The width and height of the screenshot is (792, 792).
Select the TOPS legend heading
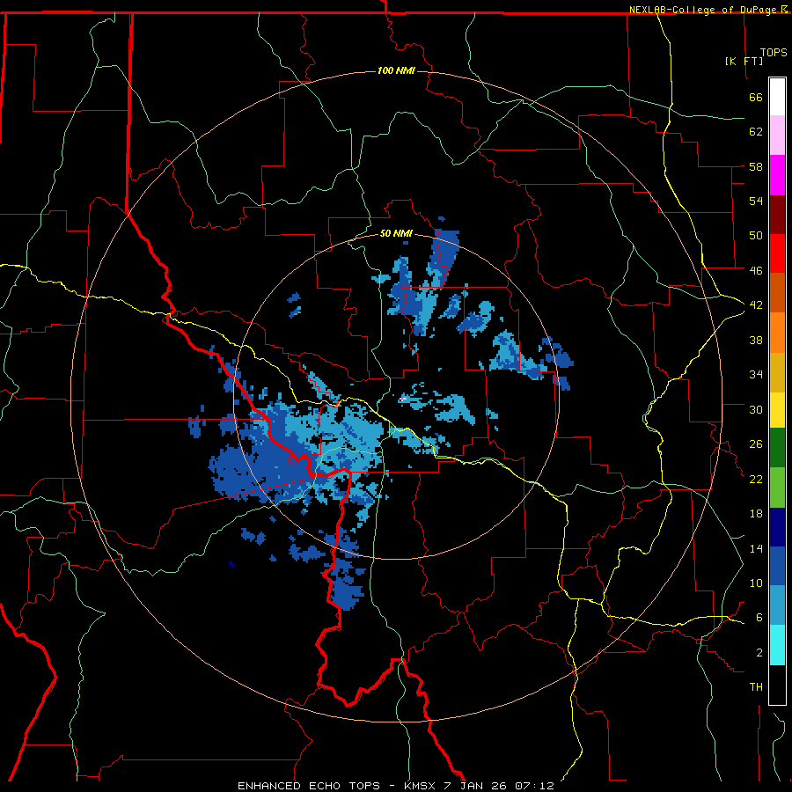click(774, 52)
